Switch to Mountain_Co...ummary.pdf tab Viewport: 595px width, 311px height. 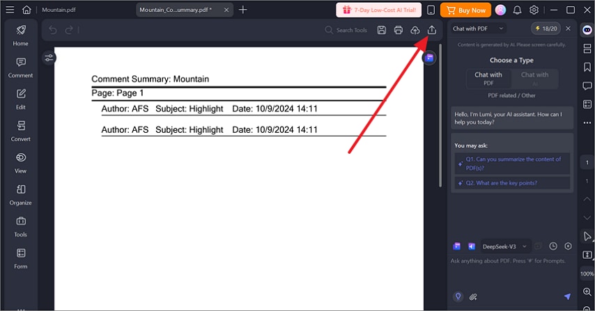tap(176, 10)
